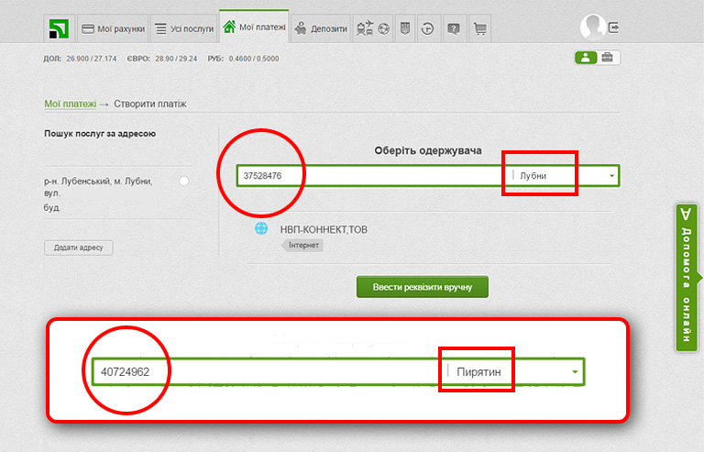Click the Ввести реквізити вручну button
Viewport: 704px width, 452px height.
pos(423,287)
